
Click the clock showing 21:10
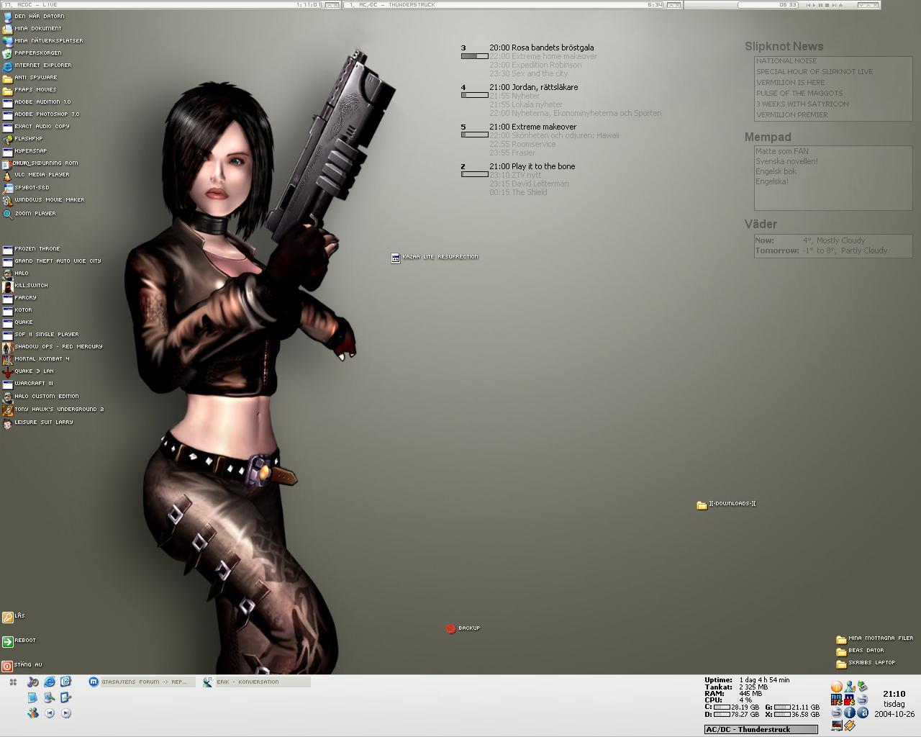tap(894, 694)
